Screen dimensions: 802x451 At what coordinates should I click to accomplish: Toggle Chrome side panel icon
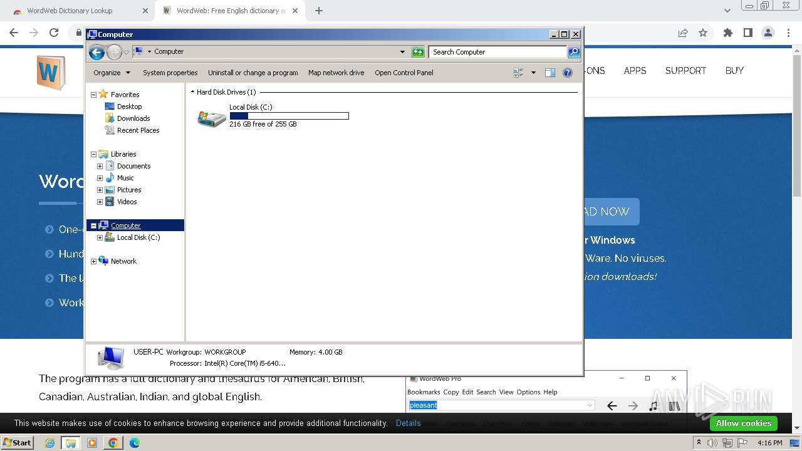747,33
